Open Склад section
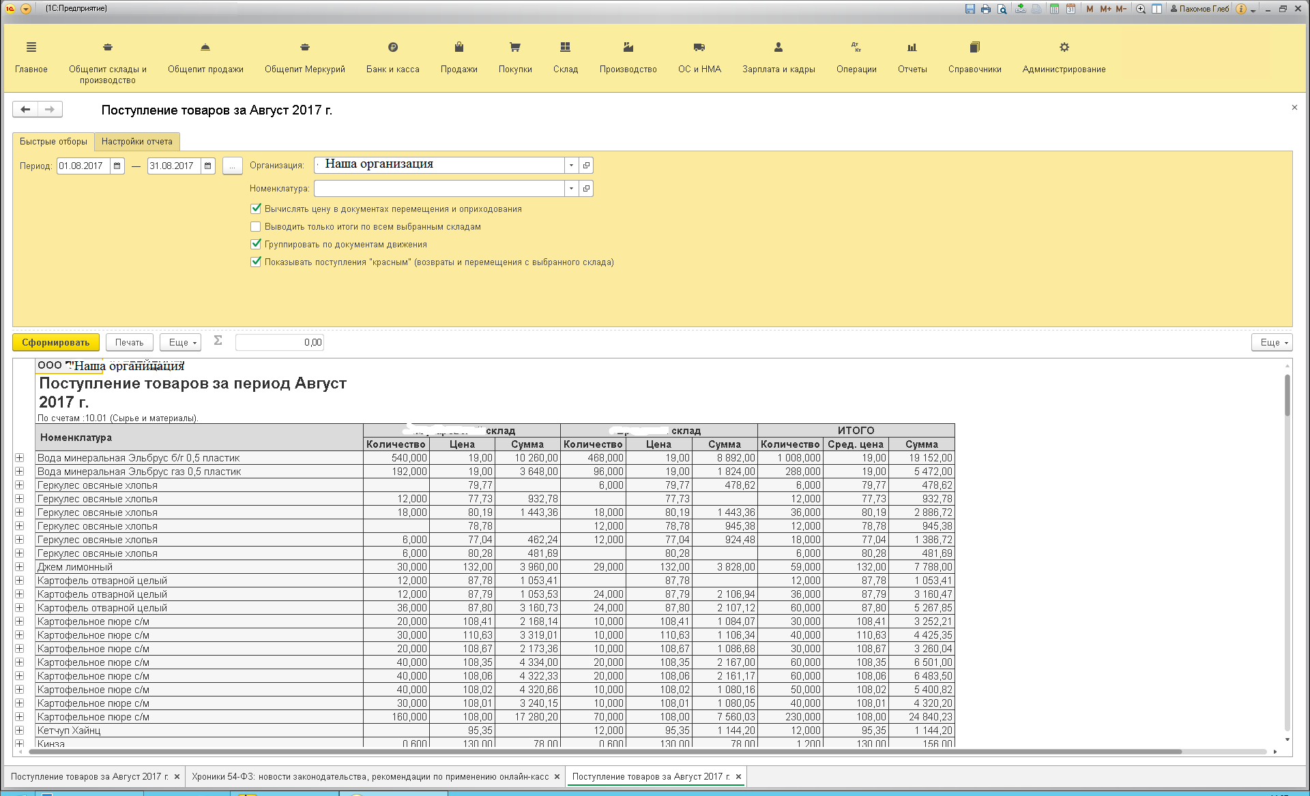Image resolution: width=1310 pixels, height=796 pixels. pos(566,57)
